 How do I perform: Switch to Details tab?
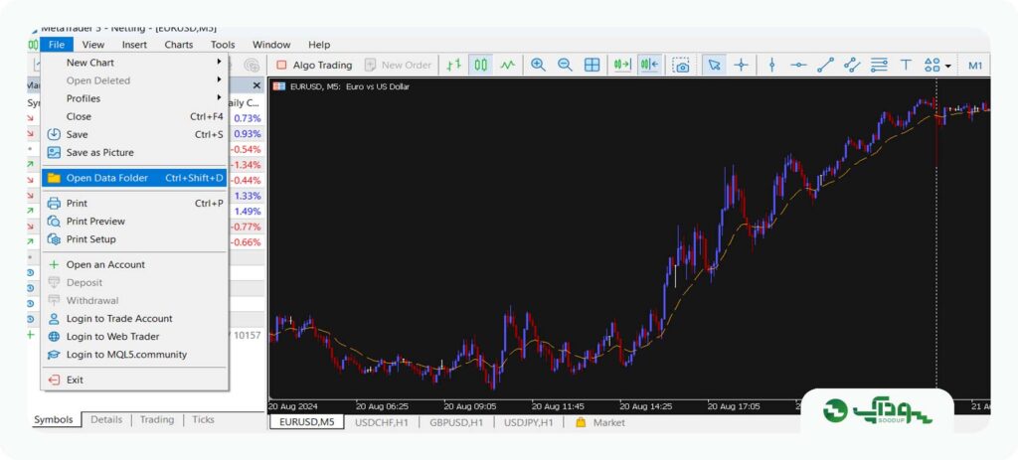pos(106,420)
